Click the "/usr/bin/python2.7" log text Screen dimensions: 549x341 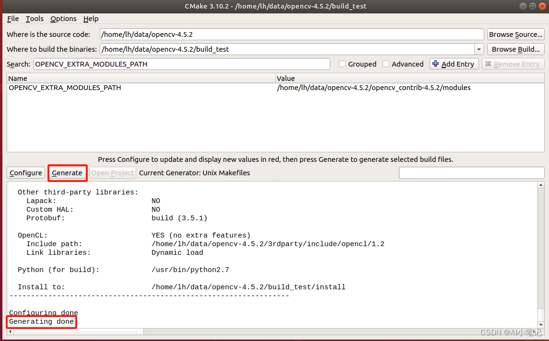pos(190,270)
